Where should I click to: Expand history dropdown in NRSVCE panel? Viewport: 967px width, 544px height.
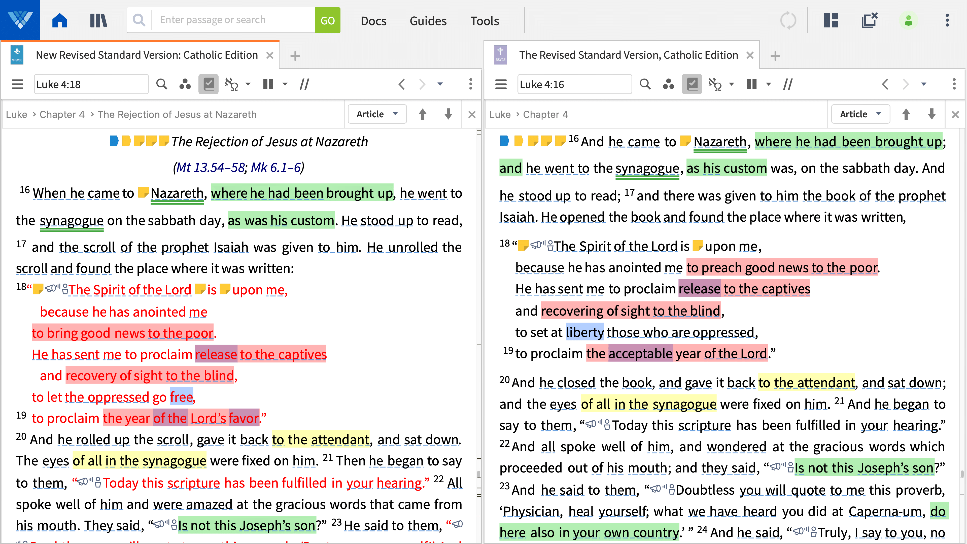440,84
